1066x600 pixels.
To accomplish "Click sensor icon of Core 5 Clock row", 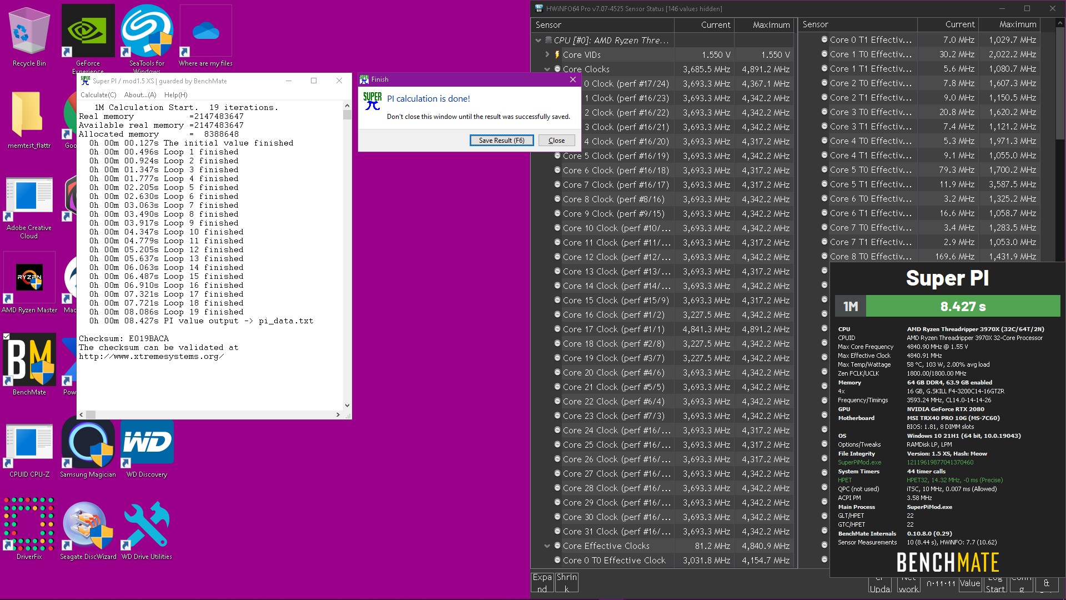I will pos(557,156).
